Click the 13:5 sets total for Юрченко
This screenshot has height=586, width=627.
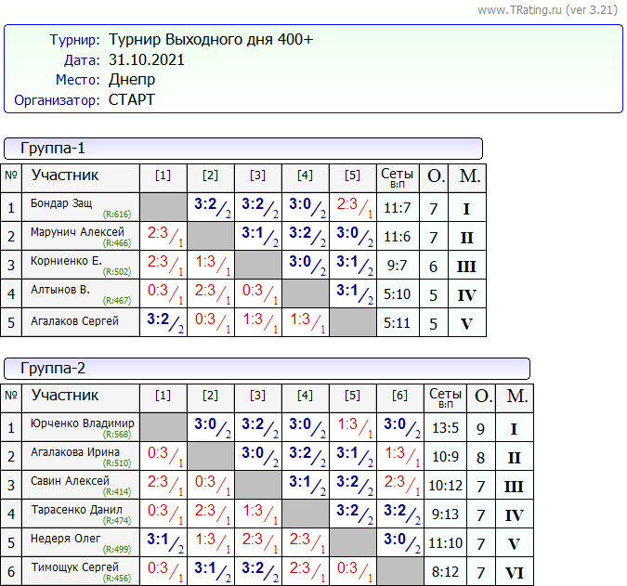click(444, 429)
